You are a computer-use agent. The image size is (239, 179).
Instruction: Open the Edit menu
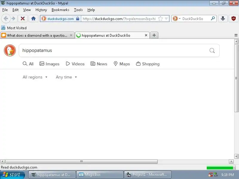16,10
